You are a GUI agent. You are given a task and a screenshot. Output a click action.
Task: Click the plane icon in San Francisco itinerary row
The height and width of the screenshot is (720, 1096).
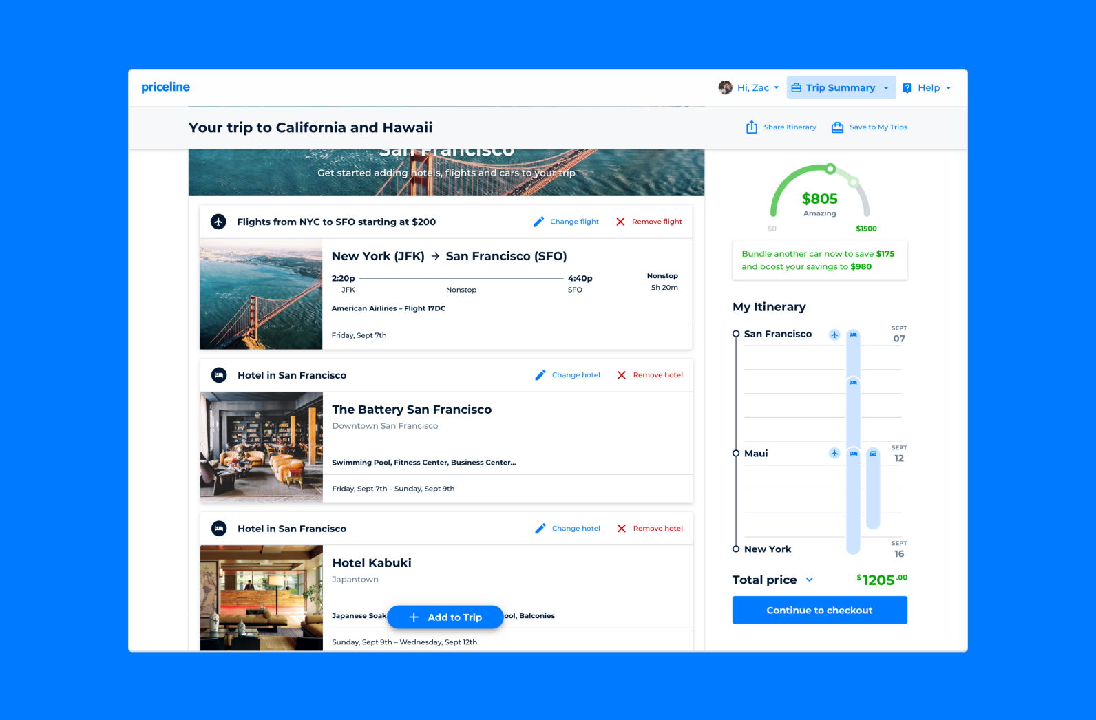coord(834,335)
